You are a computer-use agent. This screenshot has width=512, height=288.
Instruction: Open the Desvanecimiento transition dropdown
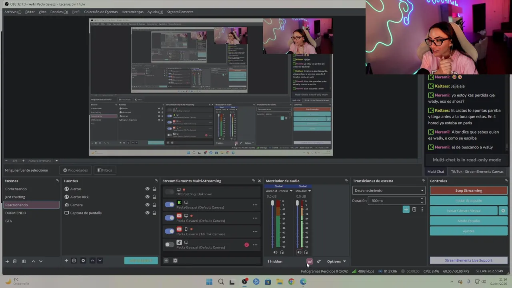pyautogui.click(x=388, y=190)
